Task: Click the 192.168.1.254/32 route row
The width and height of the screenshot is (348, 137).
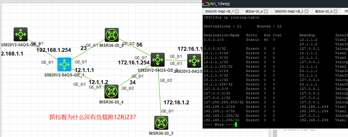Action: pos(276,116)
